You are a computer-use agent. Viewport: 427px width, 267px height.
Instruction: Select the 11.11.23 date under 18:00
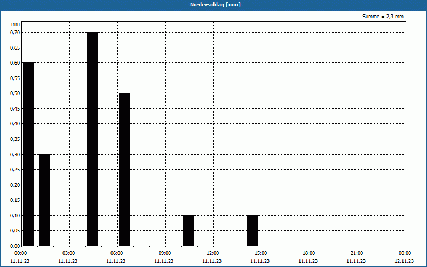point(308,261)
